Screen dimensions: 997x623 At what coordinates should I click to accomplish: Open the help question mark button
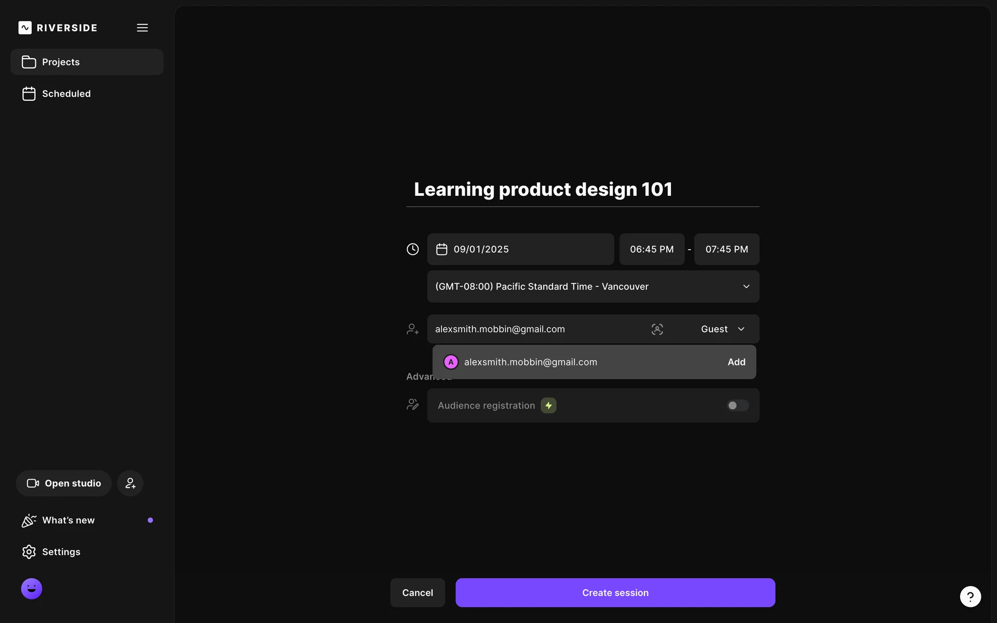(x=970, y=597)
